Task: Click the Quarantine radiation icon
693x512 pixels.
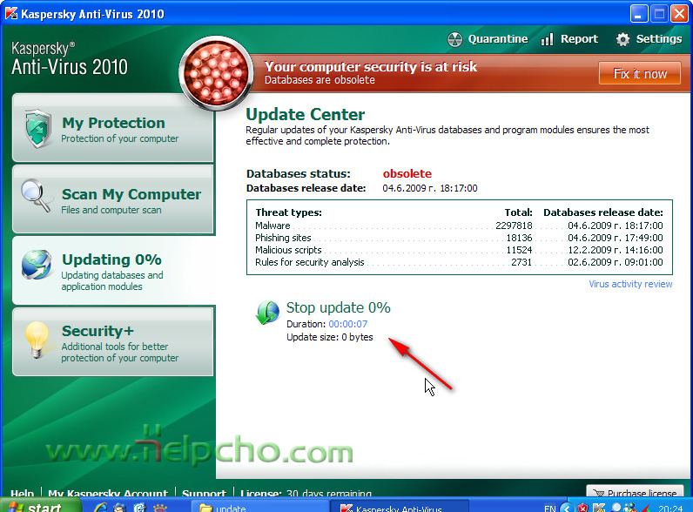Action: (454, 39)
